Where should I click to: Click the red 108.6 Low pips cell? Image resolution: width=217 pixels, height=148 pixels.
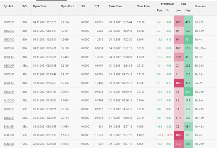click(178, 135)
